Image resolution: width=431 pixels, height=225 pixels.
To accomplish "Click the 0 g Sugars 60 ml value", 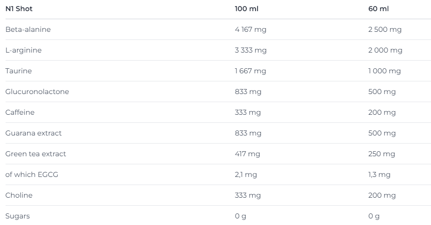I will pos(374,216).
